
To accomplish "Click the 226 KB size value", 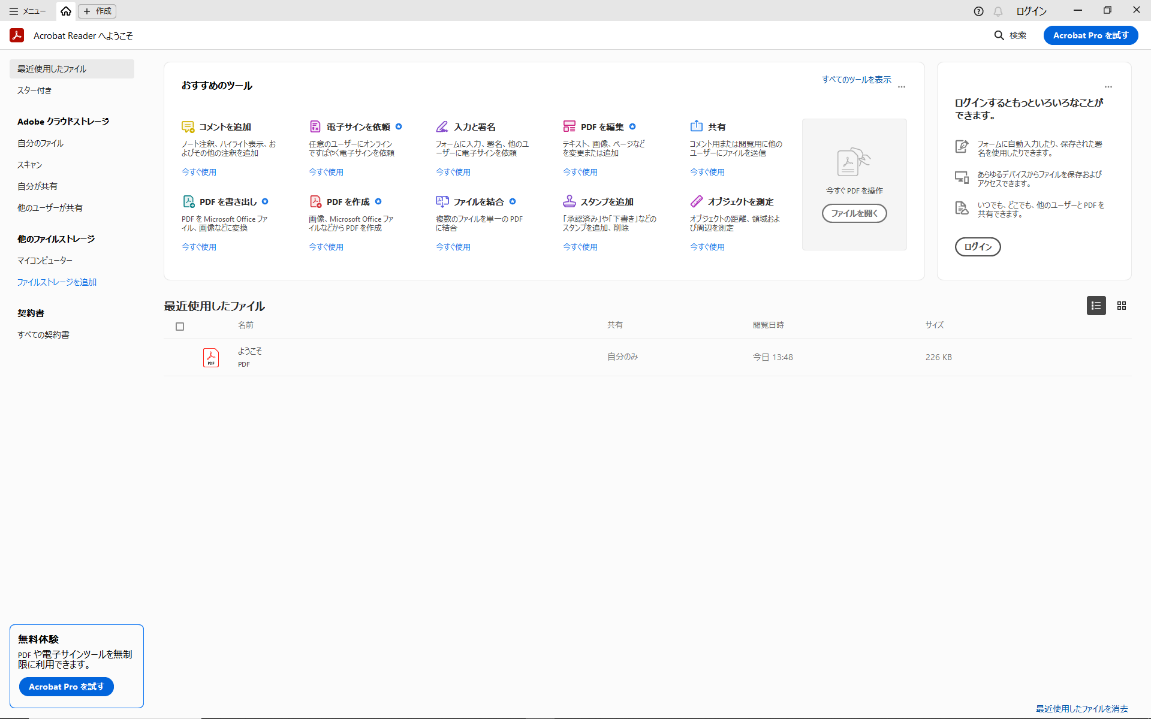I will 939,357.
